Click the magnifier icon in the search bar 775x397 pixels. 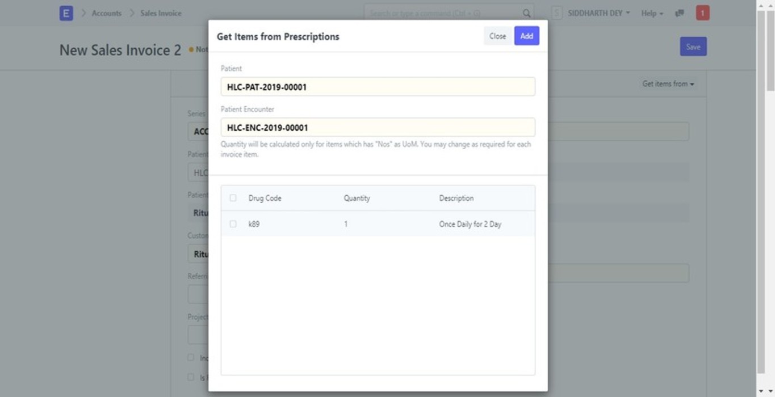[526, 13]
